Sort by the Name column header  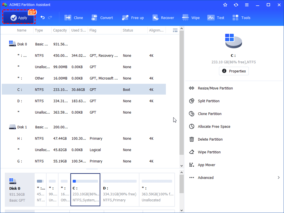22,30
